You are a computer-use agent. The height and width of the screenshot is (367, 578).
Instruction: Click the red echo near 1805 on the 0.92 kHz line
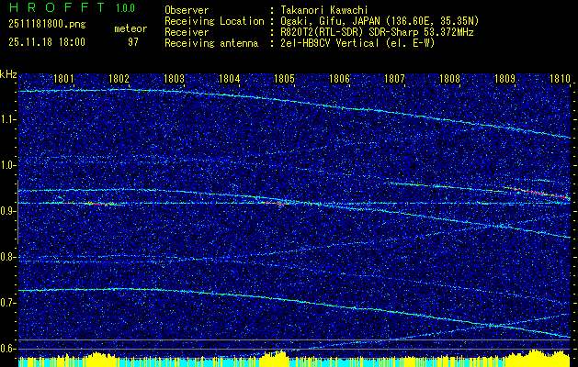[x=274, y=202]
